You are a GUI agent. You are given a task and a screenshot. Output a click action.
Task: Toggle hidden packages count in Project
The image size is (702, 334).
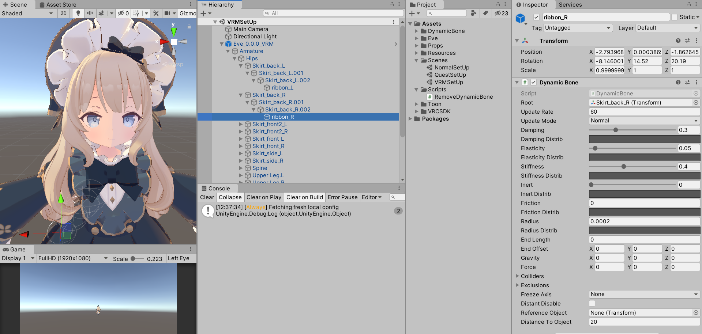click(501, 13)
